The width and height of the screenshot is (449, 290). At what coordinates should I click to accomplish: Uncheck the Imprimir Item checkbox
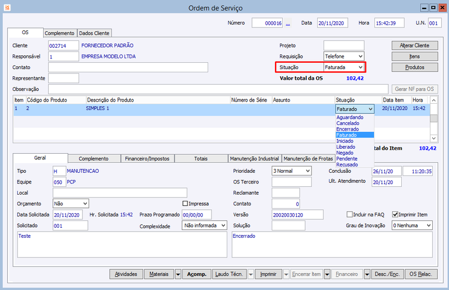coord(395,214)
